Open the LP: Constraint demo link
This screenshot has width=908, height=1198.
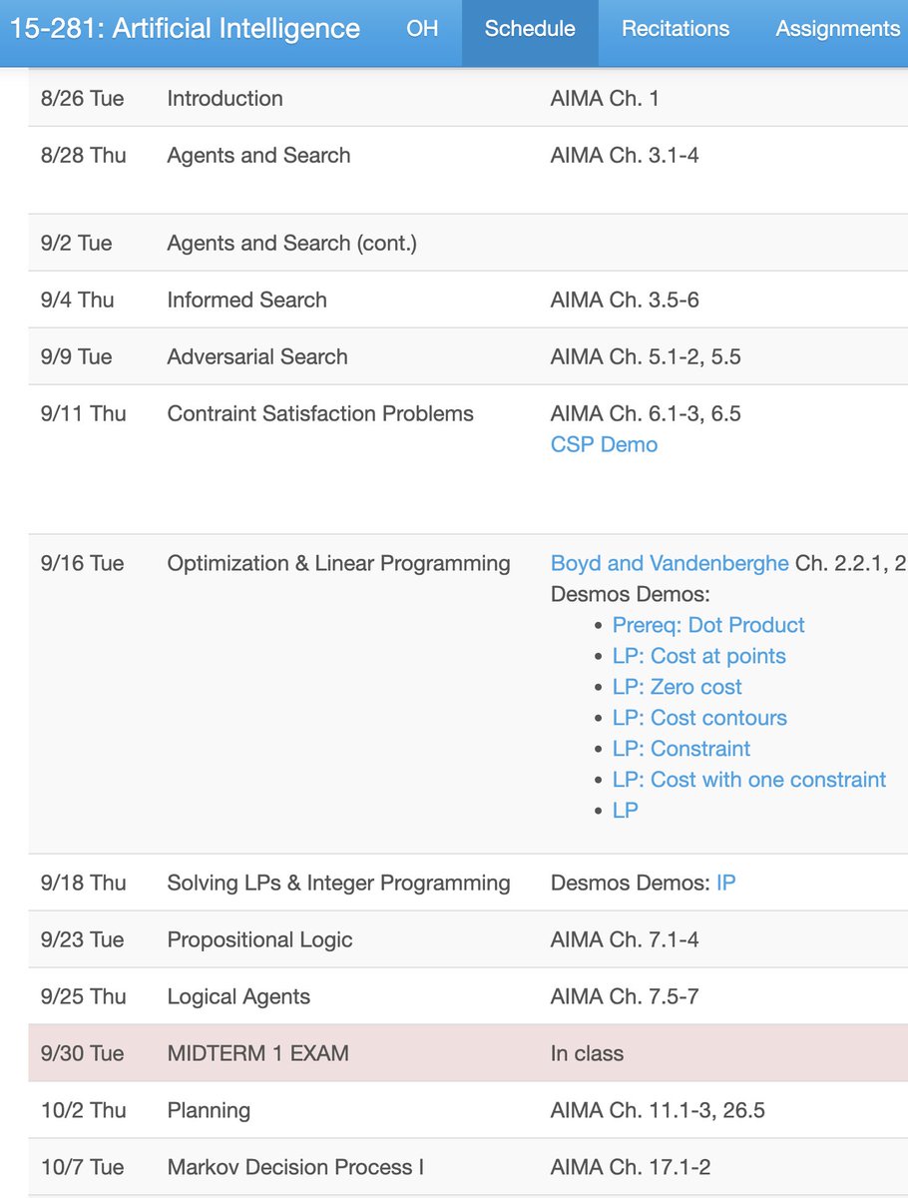click(681, 749)
